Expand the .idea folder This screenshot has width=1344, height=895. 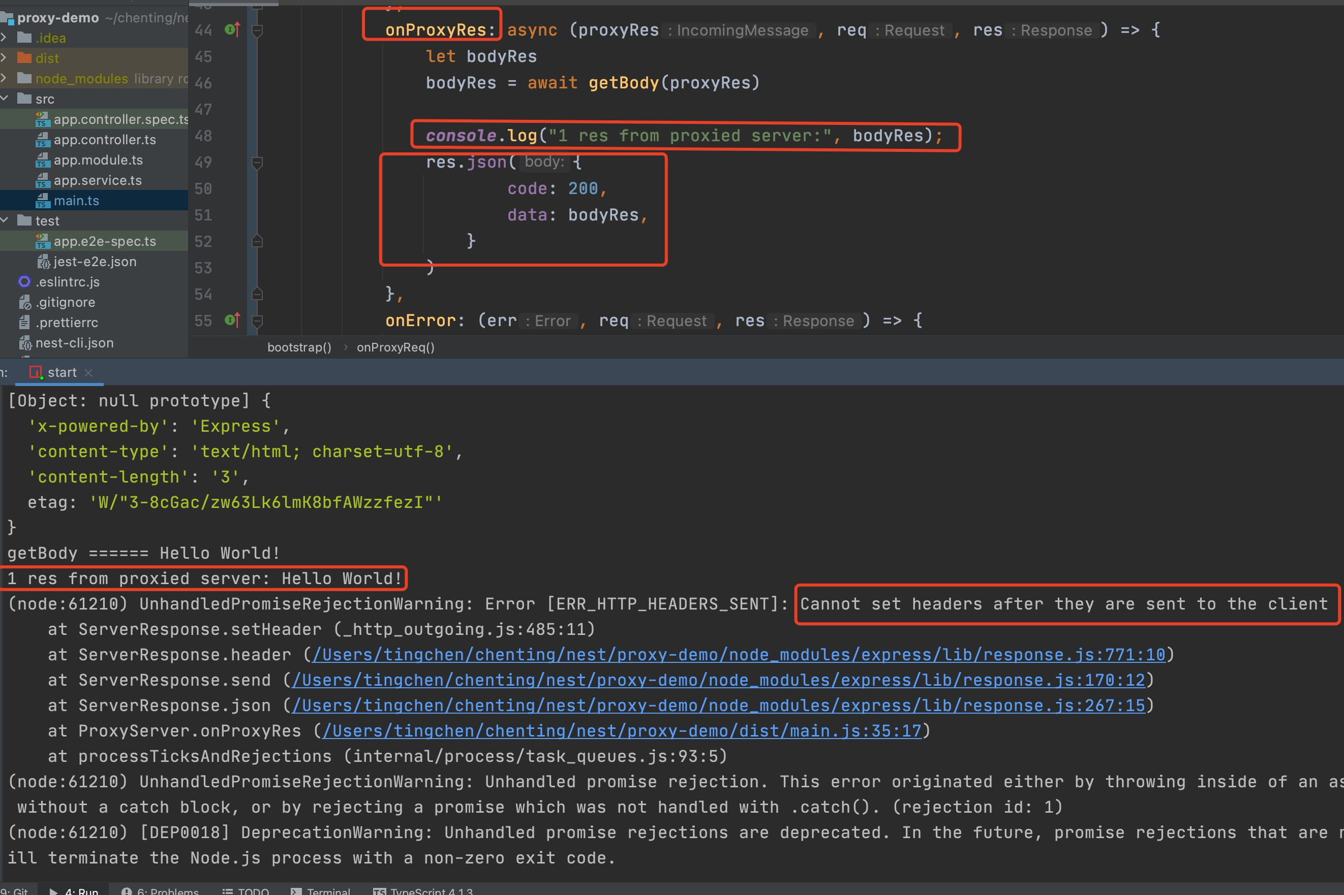tap(4, 38)
